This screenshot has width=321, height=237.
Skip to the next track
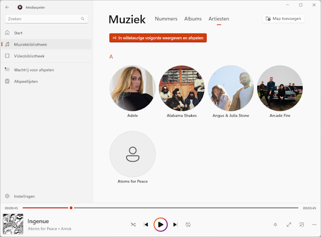175,225
